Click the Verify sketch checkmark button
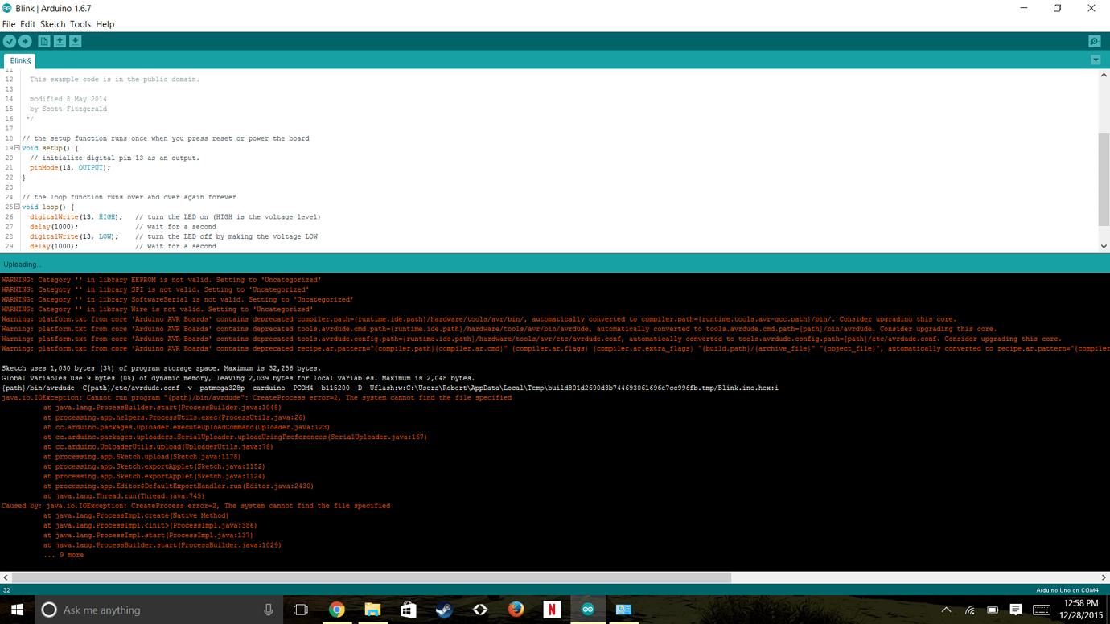 (x=10, y=41)
